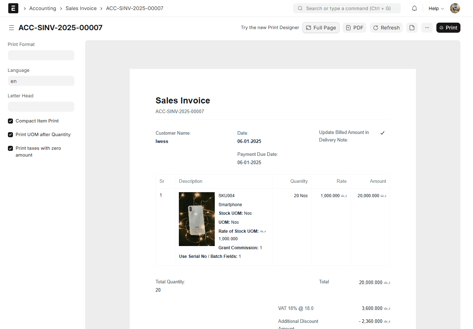
Task: Click the customer name lwess
Action: 162,142
